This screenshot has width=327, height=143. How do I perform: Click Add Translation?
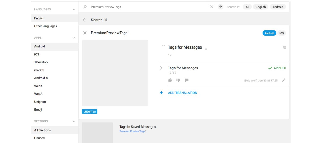coord(182,93)
